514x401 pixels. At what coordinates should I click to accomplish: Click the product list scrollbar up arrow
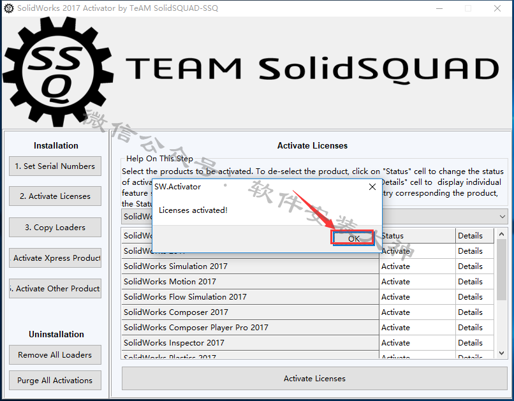pyautogui.click(x=501, y=234)
